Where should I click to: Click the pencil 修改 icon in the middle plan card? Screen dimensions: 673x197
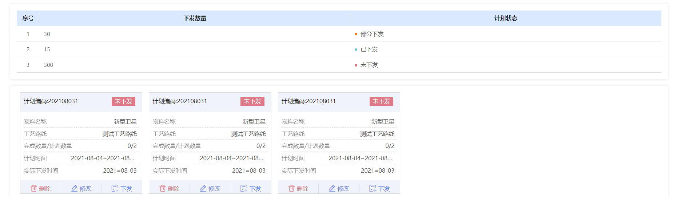[x=203, y=188]
